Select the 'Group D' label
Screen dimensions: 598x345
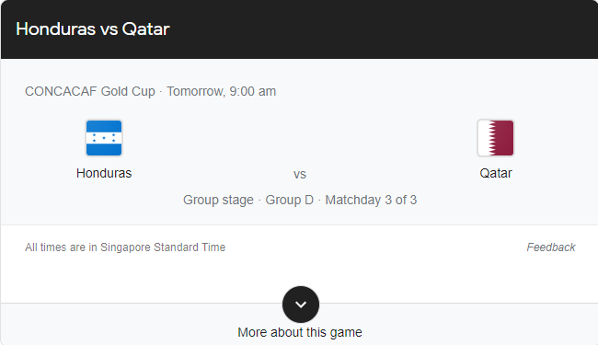(290, 201)
